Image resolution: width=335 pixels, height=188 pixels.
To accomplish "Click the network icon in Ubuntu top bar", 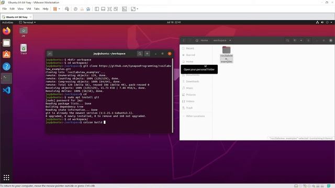I will [x=318, y=22].
